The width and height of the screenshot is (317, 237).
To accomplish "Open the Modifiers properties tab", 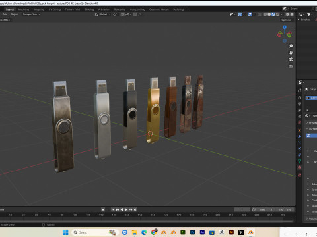I will (300, 136).
